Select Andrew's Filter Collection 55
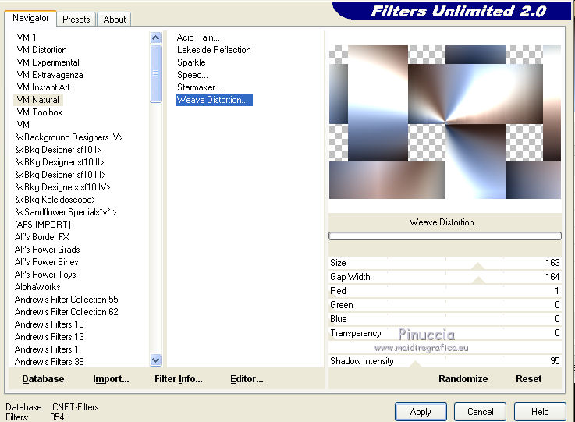This screenshot has height=422, width=575. pyautogui.click(x=66, y=300)
